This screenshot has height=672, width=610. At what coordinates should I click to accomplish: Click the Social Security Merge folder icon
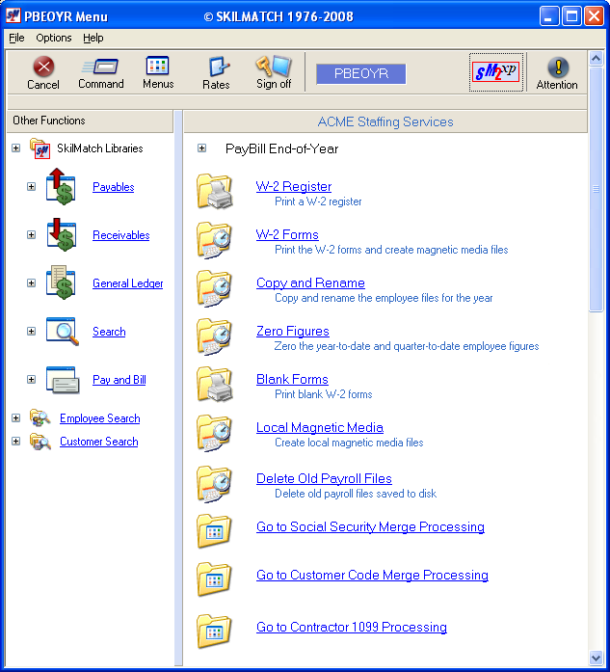pyautogui.click(x=214, y=531)
